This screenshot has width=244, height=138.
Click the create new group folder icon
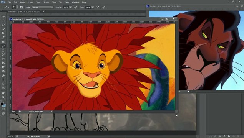click(229, 136)
